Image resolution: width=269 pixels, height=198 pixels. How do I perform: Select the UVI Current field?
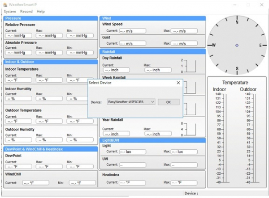(133, 165)
